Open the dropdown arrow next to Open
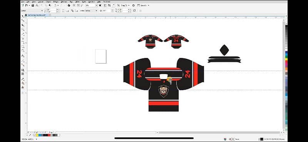The height and width of the screenshot is (142, 308). click(x=30, y=5)
